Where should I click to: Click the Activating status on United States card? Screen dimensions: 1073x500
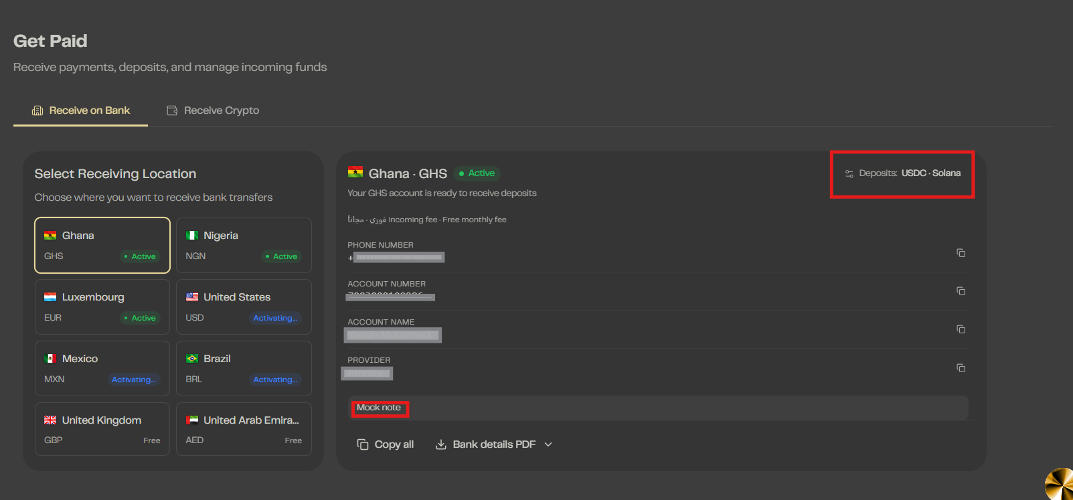point(275,318)
